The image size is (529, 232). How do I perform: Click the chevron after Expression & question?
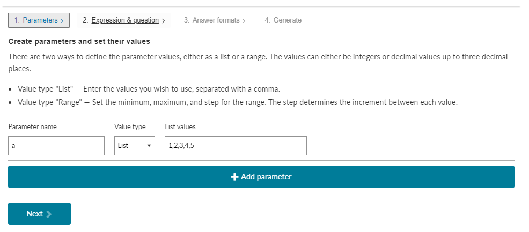point(163,20)
